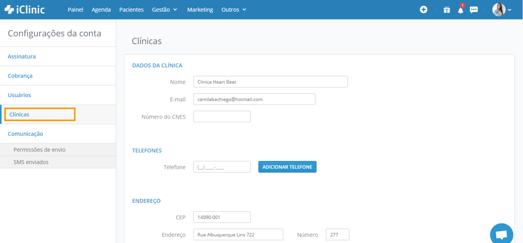Click the Adicionar Telefone button
The height and width of the screenshot is (243, 523).
click(x=287, y=167)
